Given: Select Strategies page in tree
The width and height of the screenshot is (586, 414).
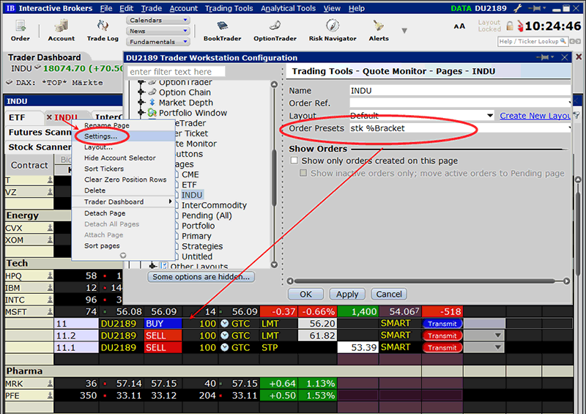Looking at the screenshot, I should pos(202,246).
